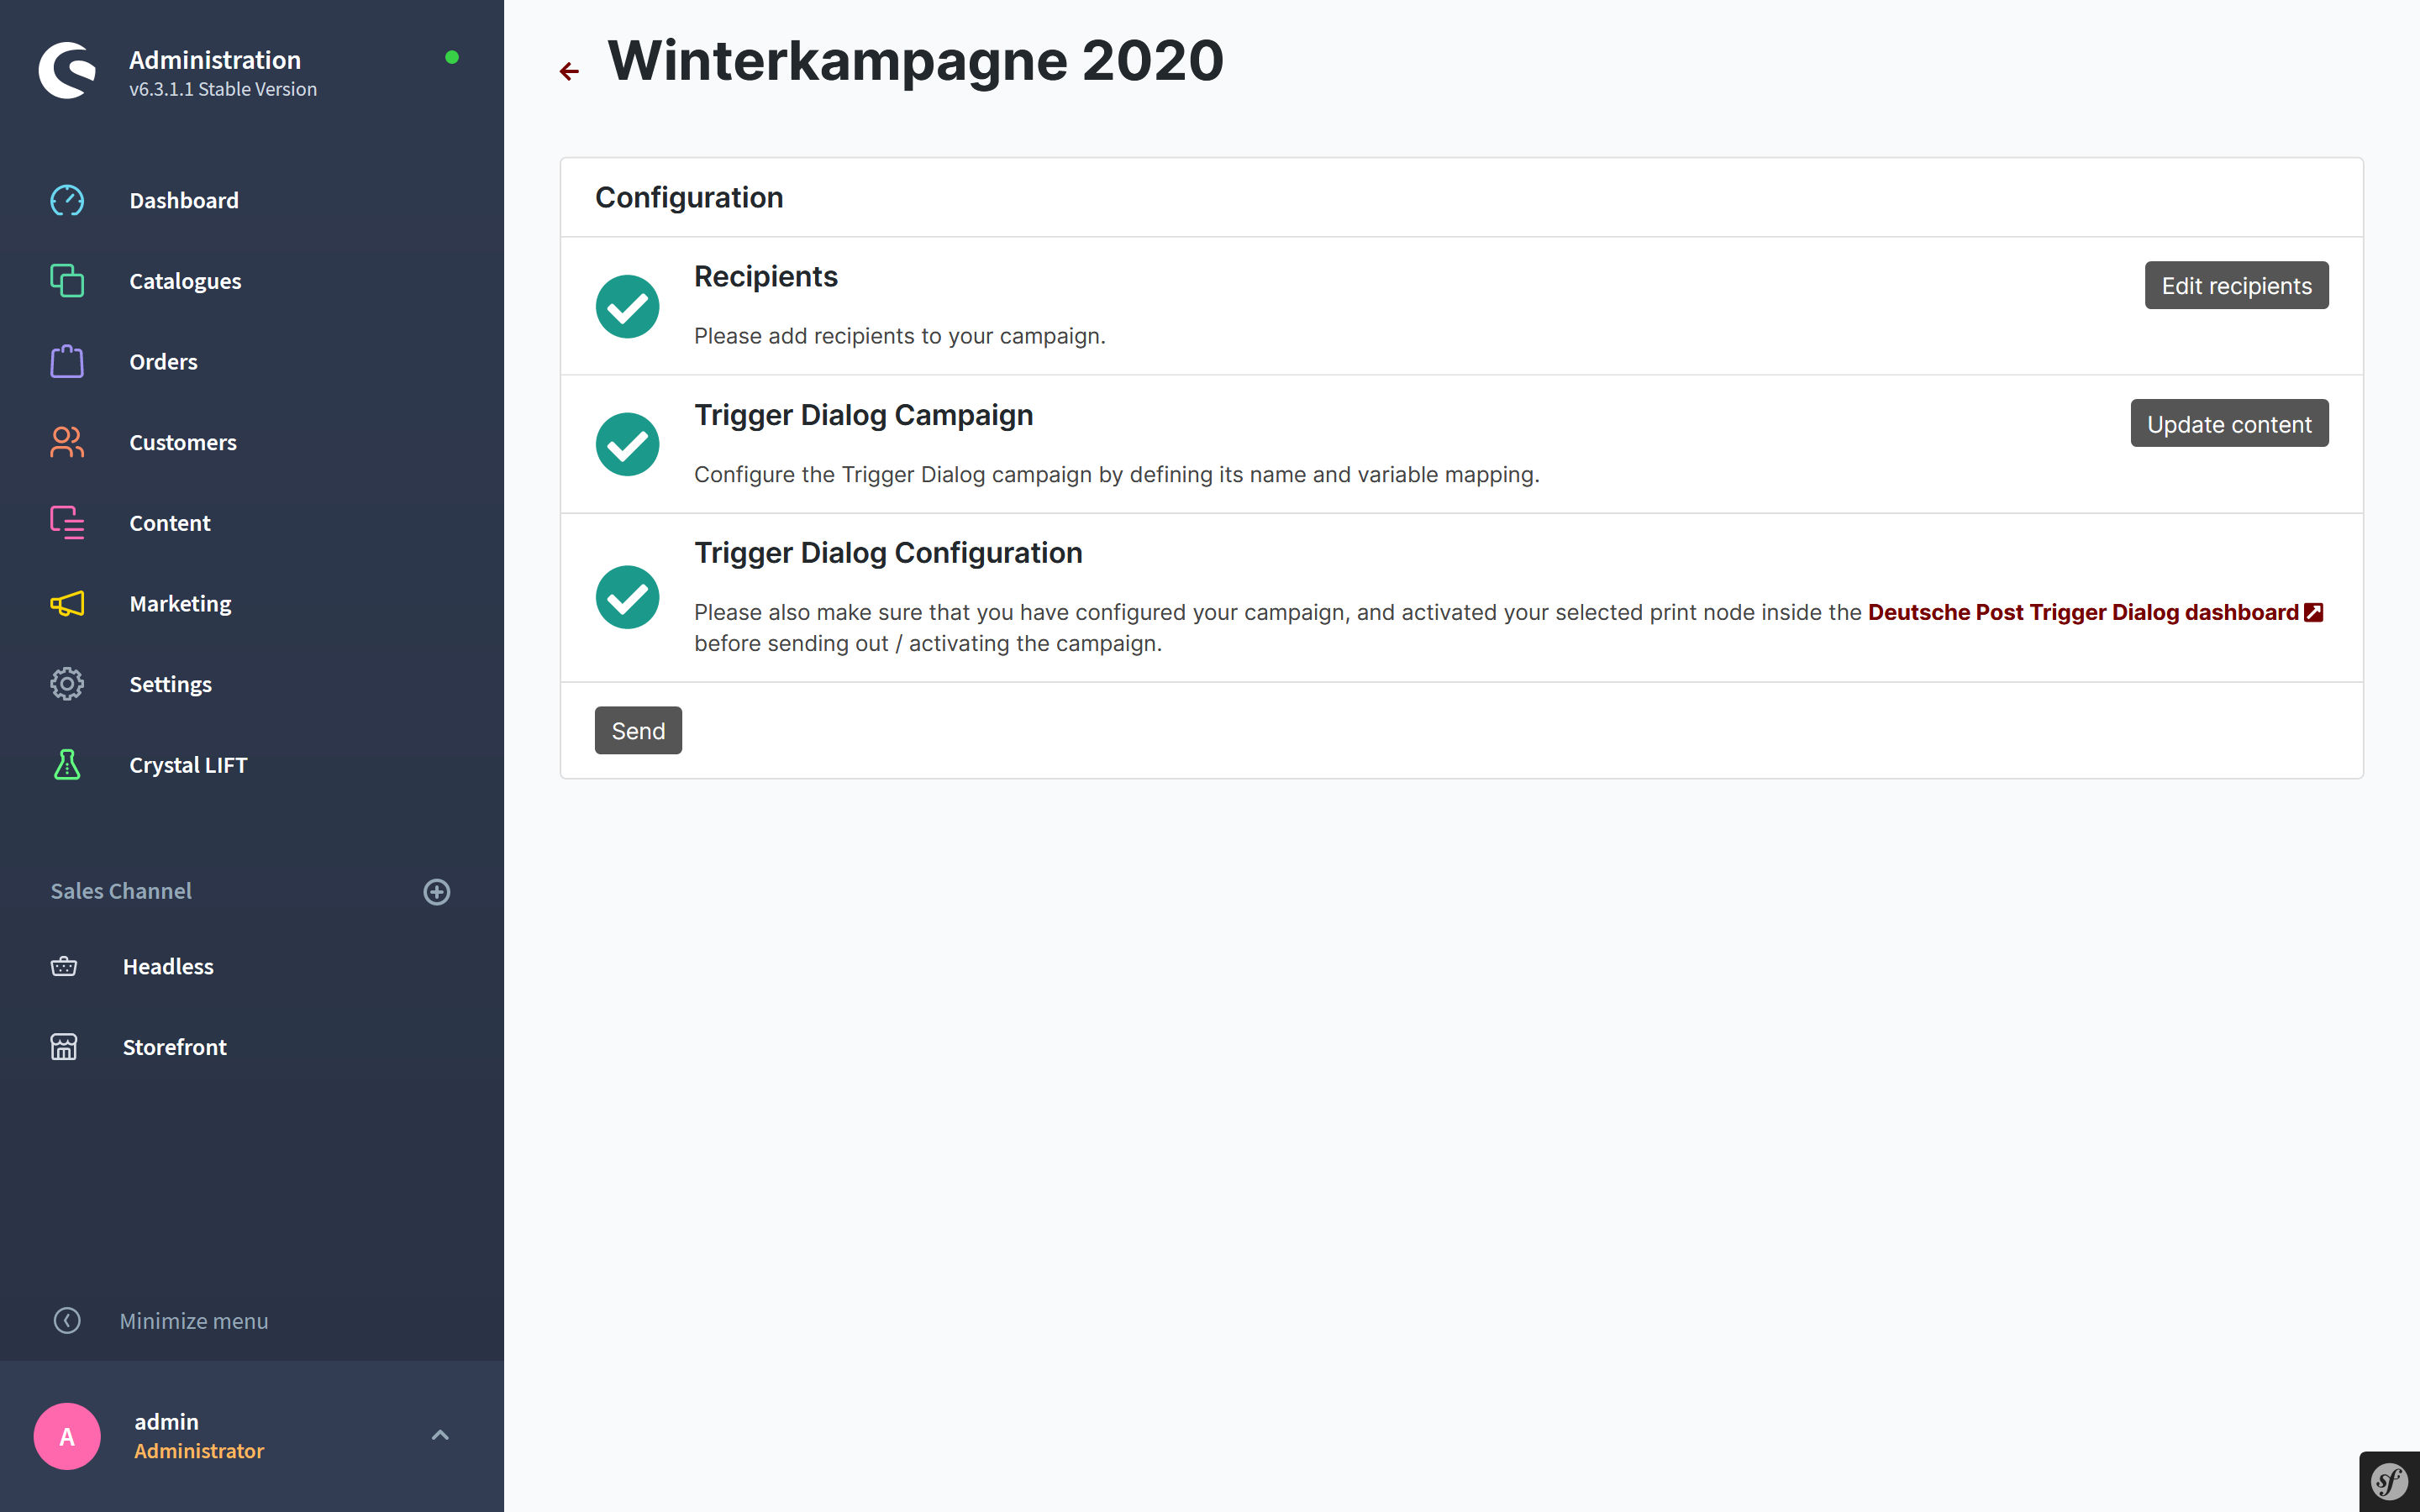Click the Edit recipients button

tap(2236, 286)
